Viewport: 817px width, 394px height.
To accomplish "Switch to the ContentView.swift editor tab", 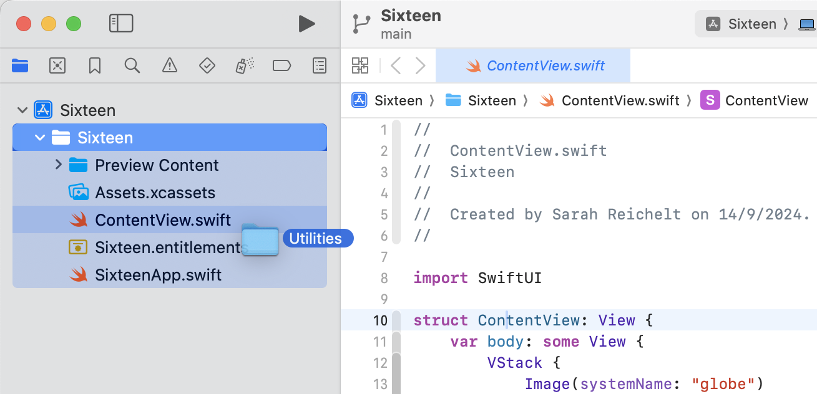I will 533,65.
